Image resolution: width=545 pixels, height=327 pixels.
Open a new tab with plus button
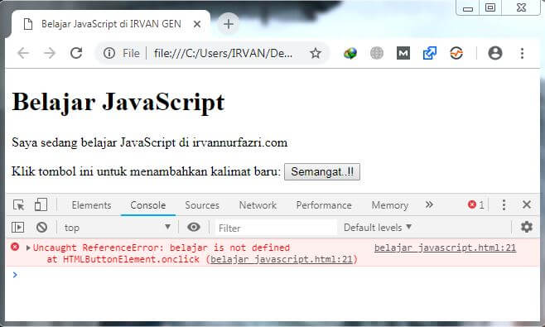click(x=229, y=24)
